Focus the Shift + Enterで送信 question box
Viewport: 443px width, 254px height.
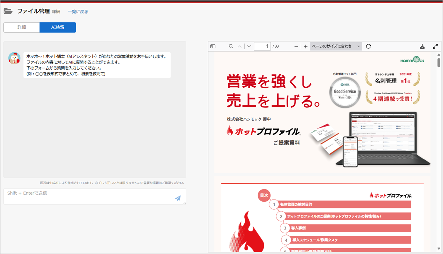click(x=95, y=196)
